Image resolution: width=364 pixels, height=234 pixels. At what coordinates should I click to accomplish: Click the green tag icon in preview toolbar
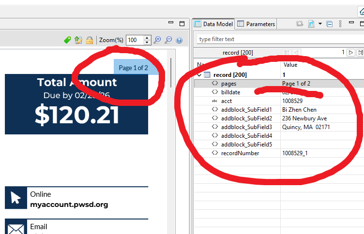coord(67,40)
